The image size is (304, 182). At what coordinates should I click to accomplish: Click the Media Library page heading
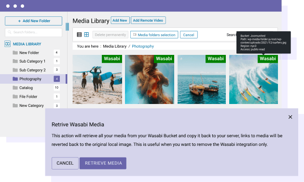click(91, 21)
